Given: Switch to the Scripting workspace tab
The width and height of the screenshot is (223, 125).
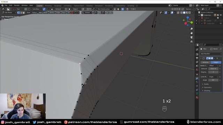Looking at the screenshot, I should [131, 6].
